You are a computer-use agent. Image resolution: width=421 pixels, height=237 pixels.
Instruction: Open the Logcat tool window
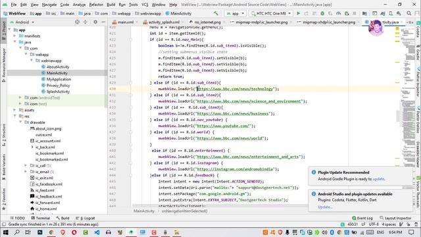pos(86,218)
